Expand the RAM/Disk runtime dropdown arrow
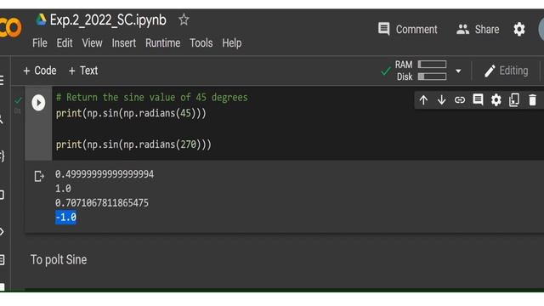The image size is (544, 306). pos(458,71)
